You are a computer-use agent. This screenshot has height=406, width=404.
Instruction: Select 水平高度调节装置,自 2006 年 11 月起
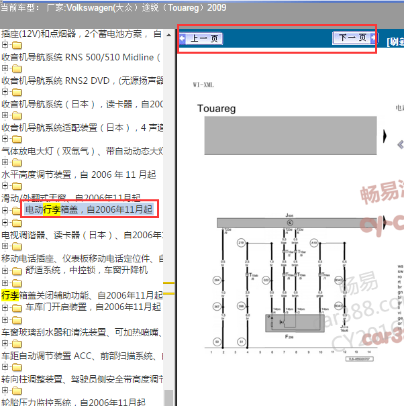(x=79, y=174)
